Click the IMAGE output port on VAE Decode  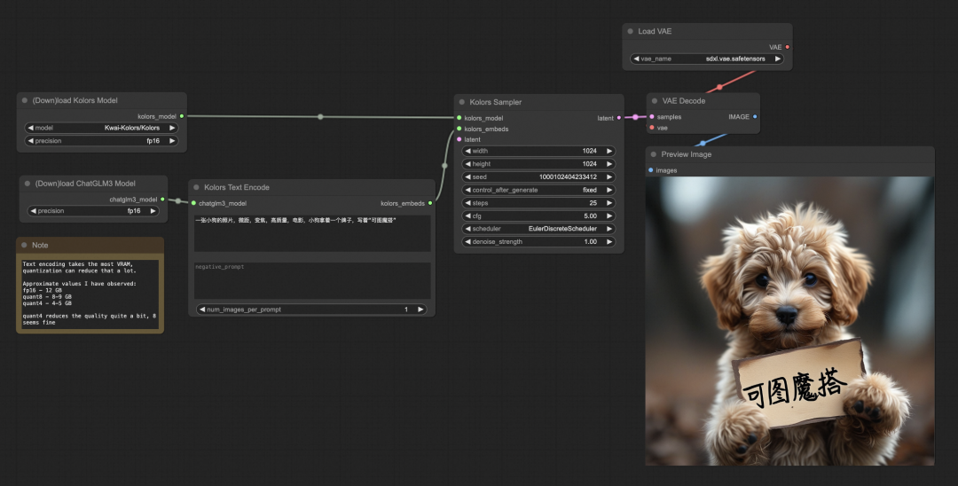[x=755, y=116]
